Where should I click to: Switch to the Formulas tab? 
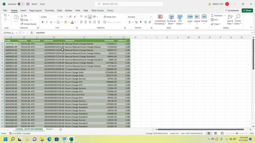coord(49,10)
